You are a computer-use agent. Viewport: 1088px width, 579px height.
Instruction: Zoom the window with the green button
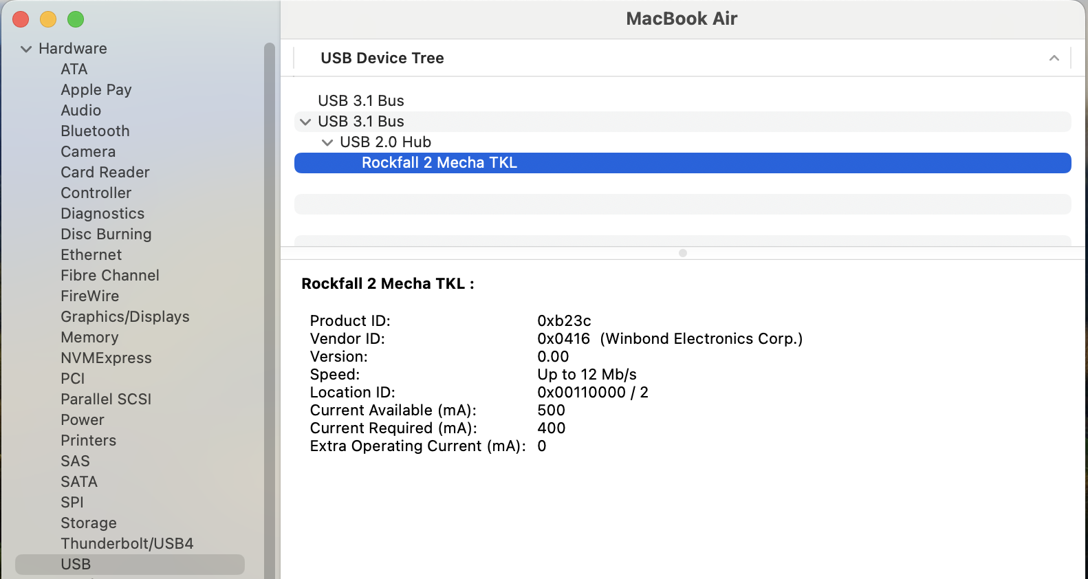(76, 19)
